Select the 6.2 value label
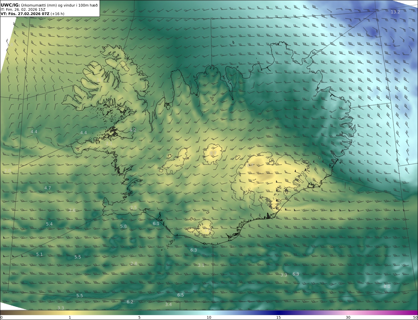The height and width of the screenshot is (320, 418). coord(130,302)
